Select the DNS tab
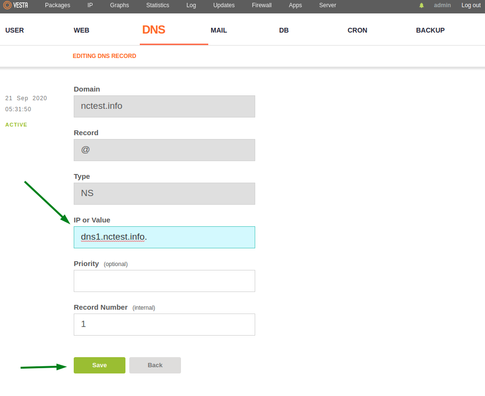485x396 pixels. [154, 30]
